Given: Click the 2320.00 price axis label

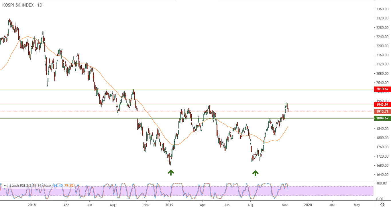Looking at the screenshot, I should (x=382, y=18).
